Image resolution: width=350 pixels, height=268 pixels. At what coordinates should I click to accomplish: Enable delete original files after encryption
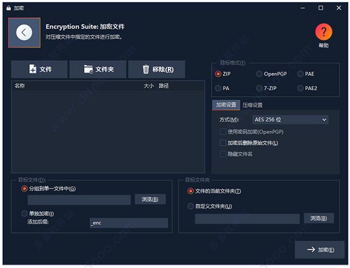pyautogui.click(x=223, y=143)
